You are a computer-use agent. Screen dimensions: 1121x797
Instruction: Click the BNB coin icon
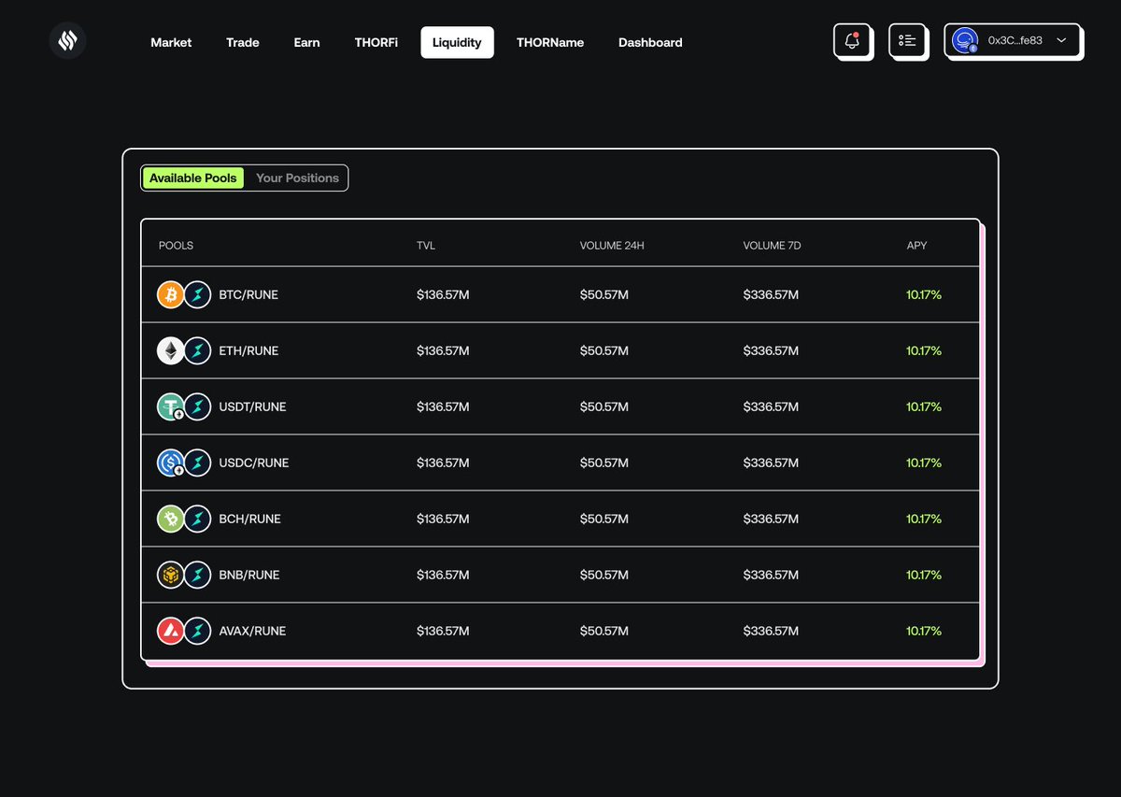point(170,575)
